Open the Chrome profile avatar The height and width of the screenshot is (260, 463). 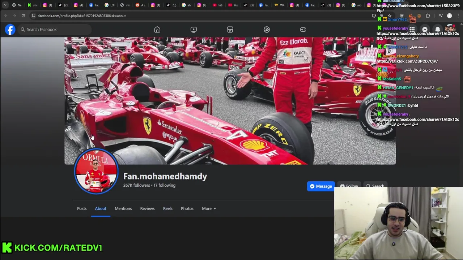450,16
